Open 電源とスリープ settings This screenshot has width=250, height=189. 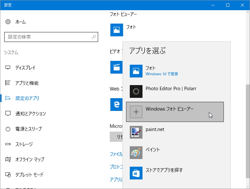(29, 129)
